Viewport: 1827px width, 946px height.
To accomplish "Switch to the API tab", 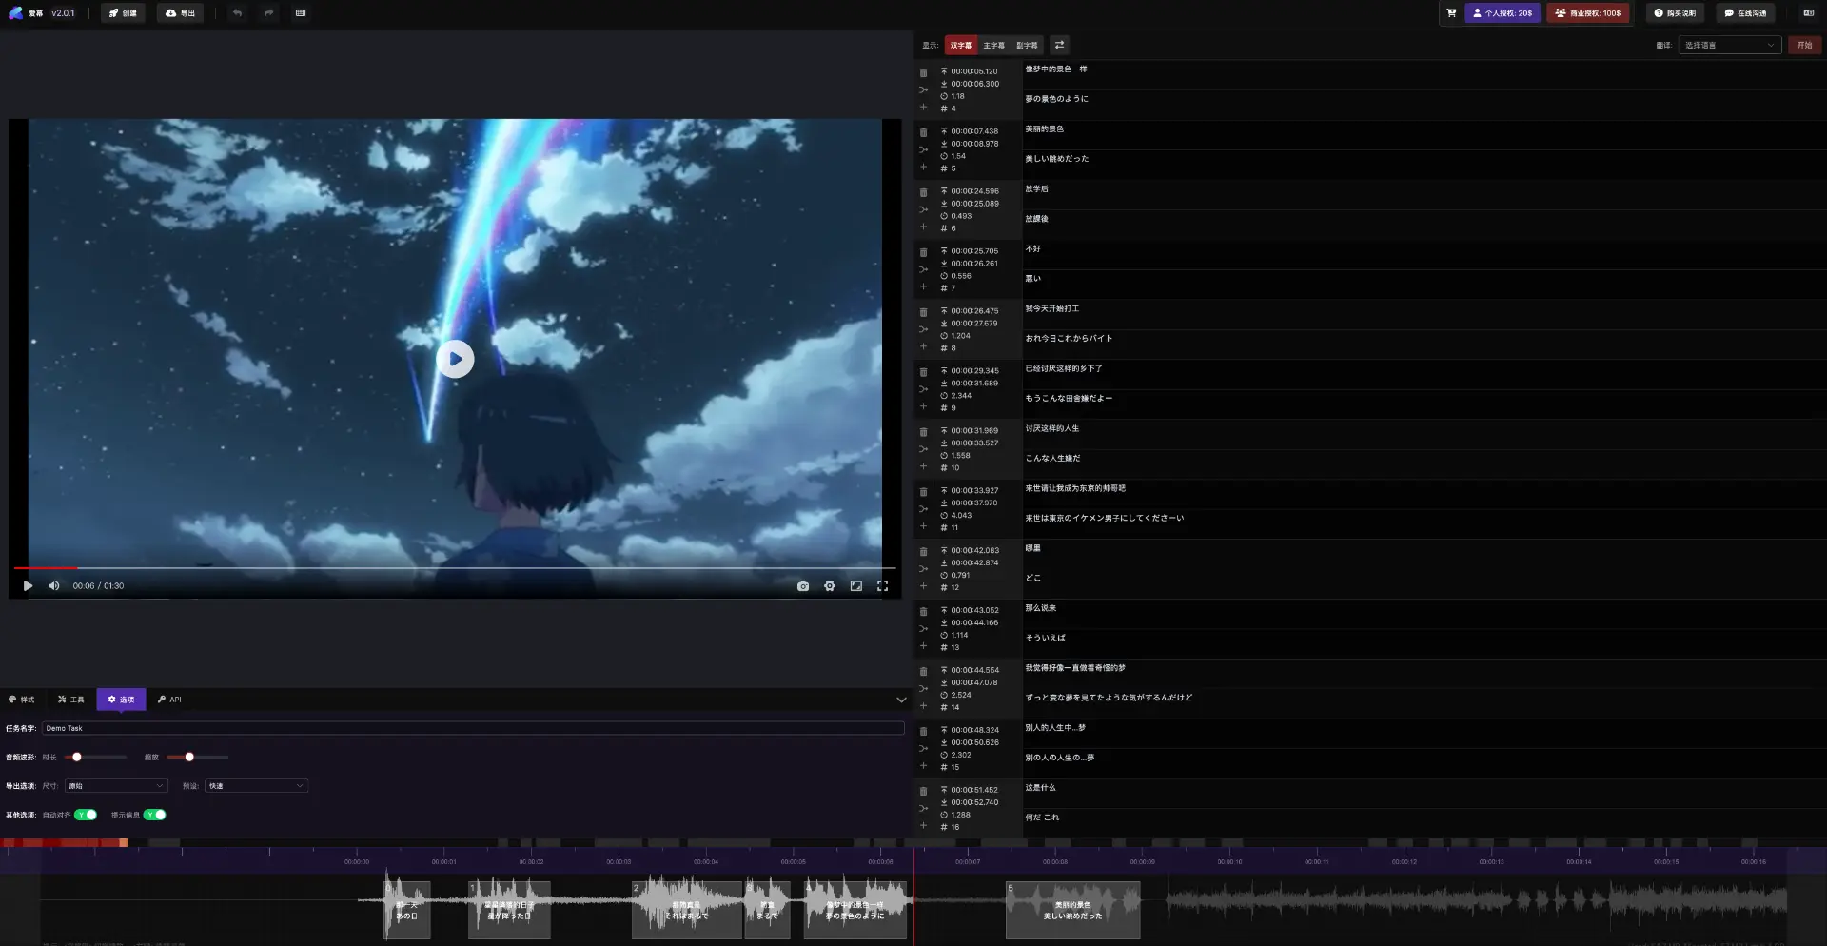I will click(169, 700).
